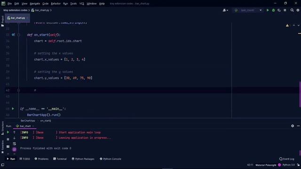Open the Python Packages tool window

pyautogui.click(x=83, y=159)
